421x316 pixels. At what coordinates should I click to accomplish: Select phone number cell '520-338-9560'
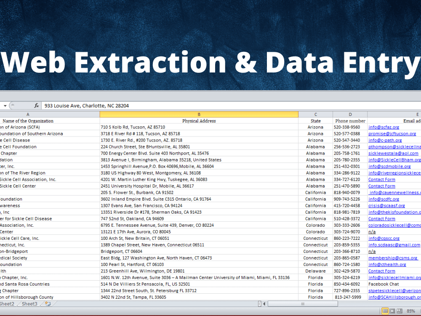(350, 127)
